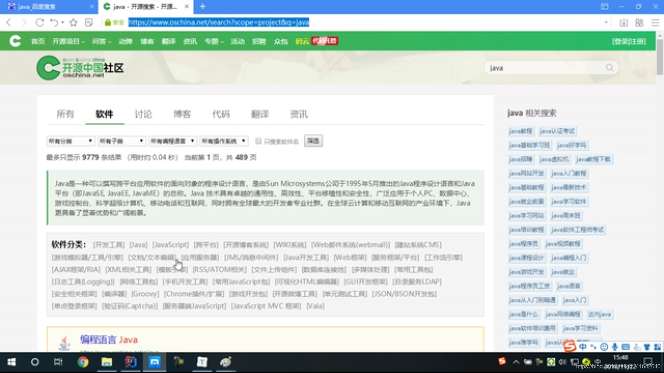Open the browser hamburger main menu
Screen dimensions: 664x373
click(x=655, y=22)
